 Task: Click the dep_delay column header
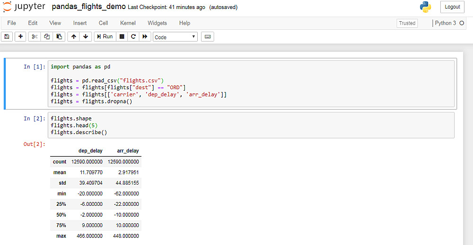[x=90, y=151]
